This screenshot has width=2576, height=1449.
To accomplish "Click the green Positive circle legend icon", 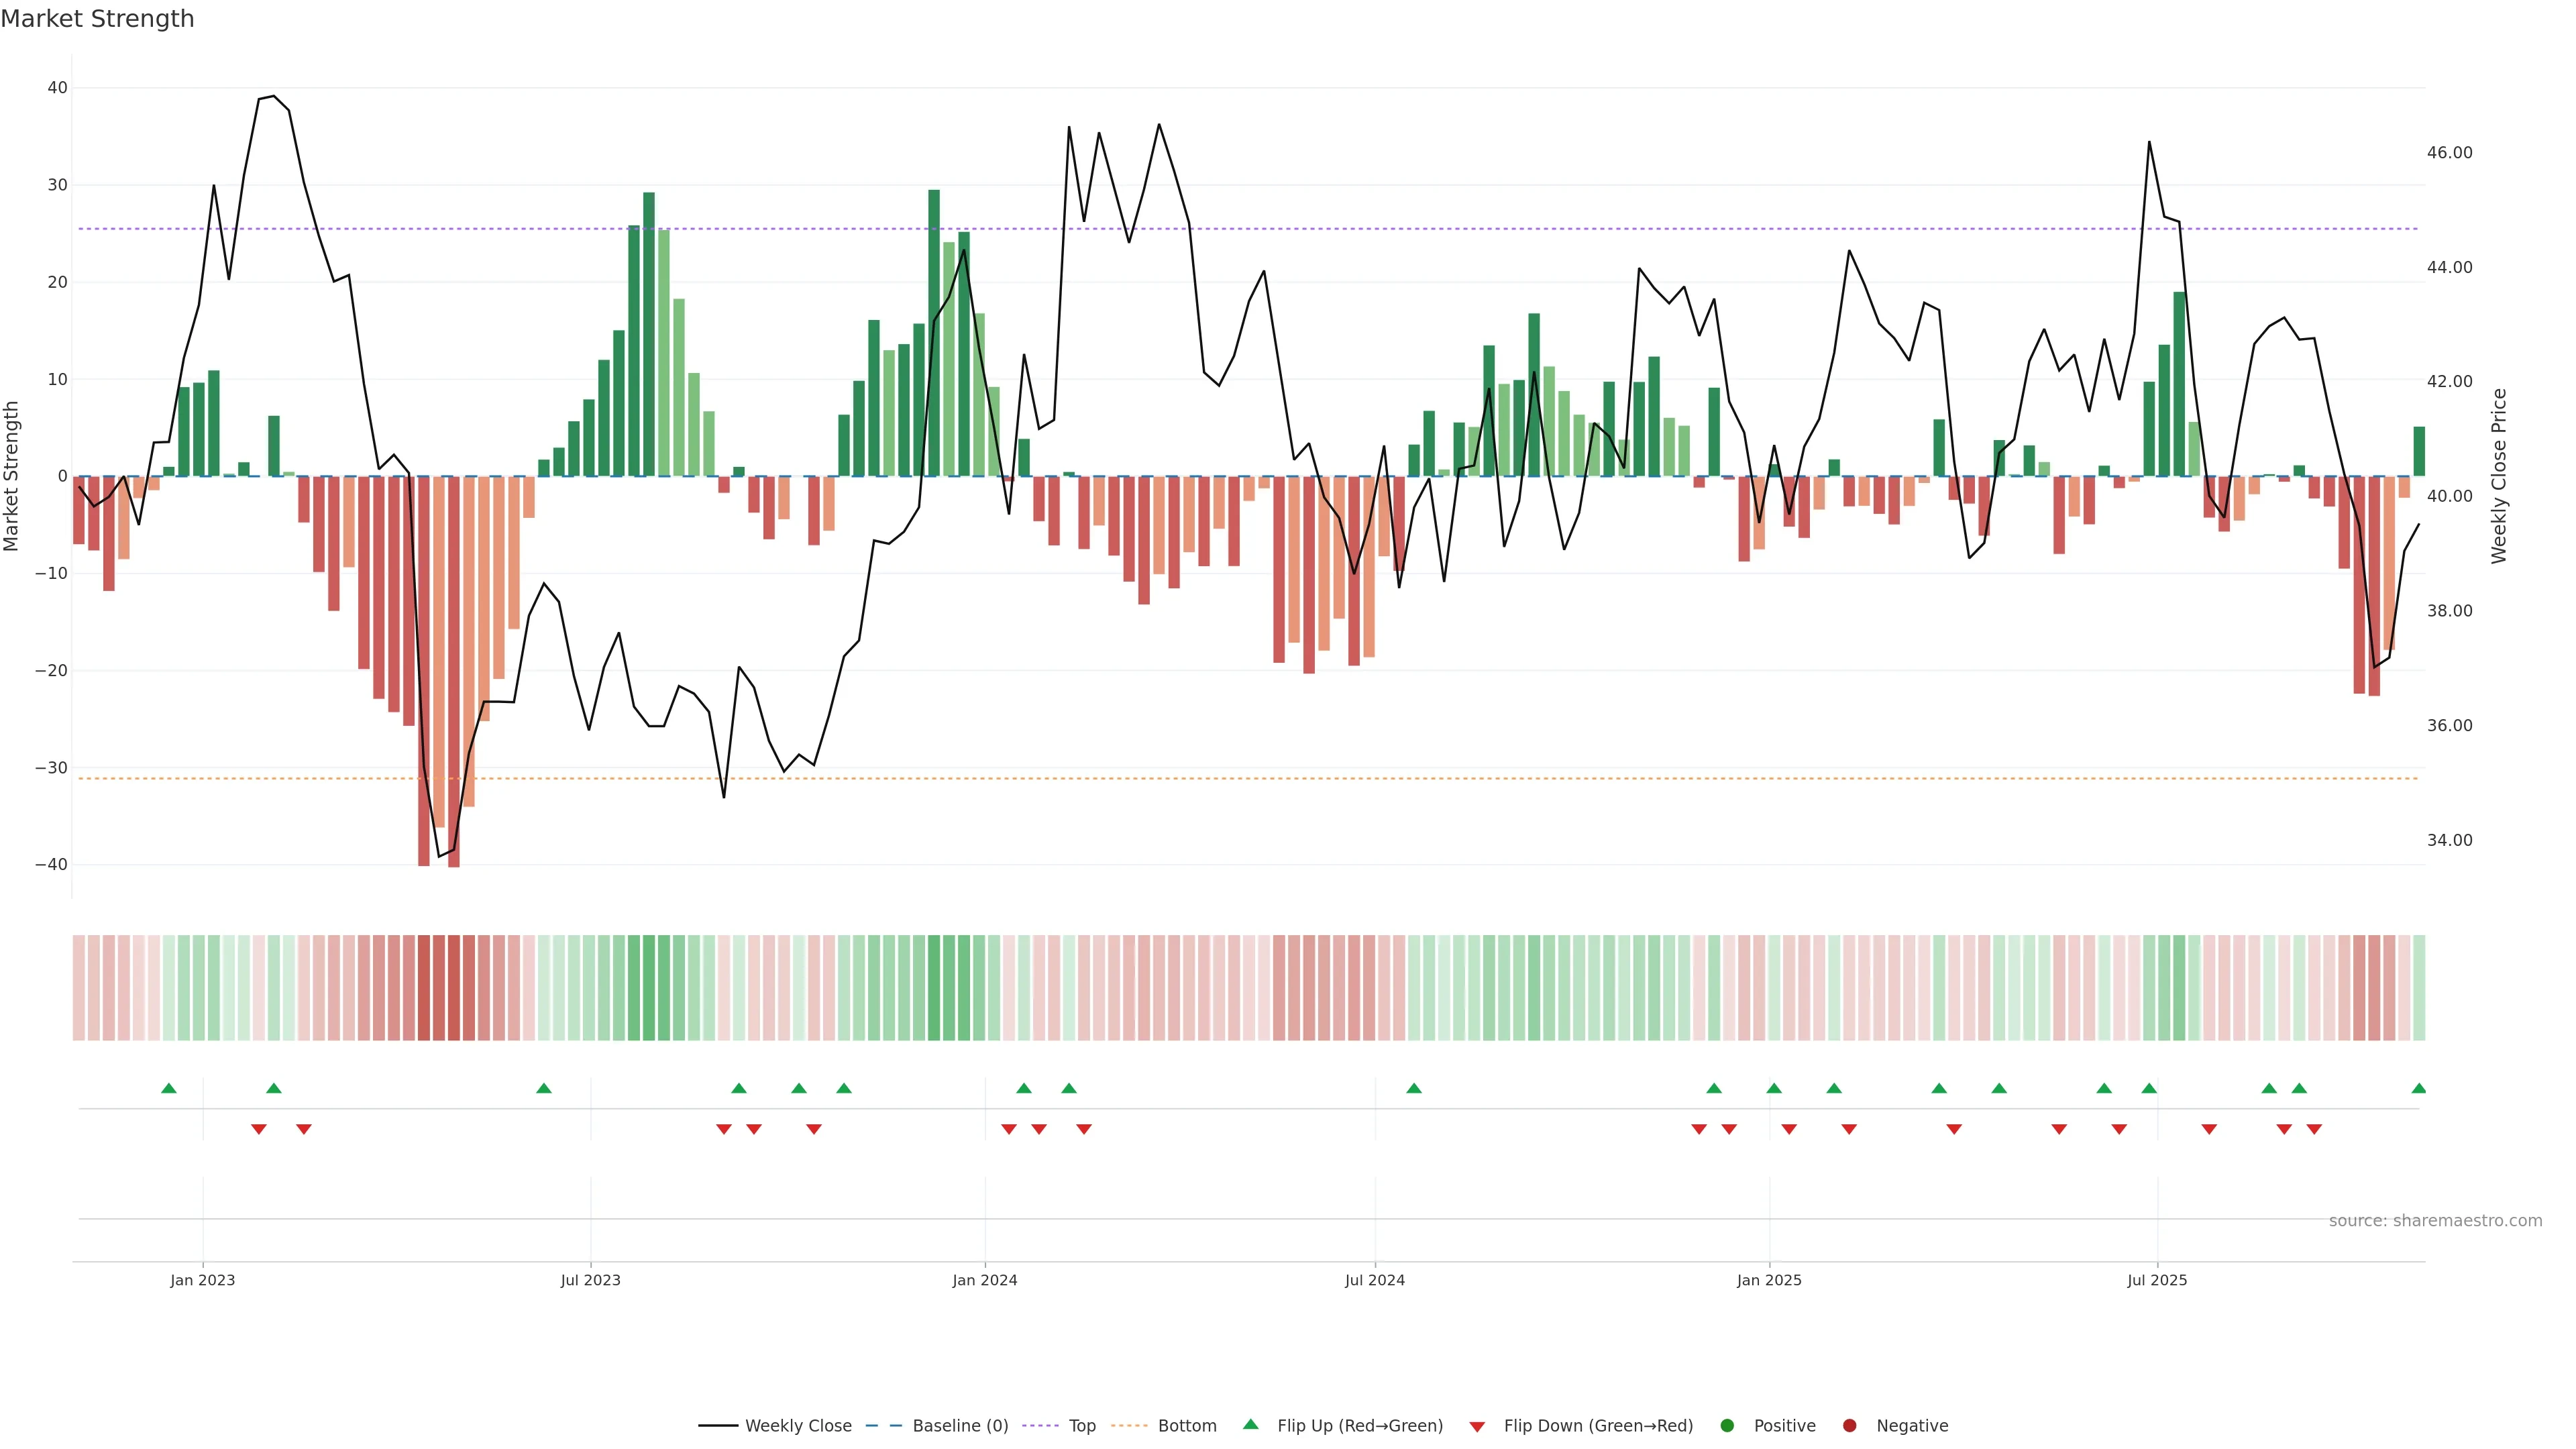I will (x=1727, y=1426).
